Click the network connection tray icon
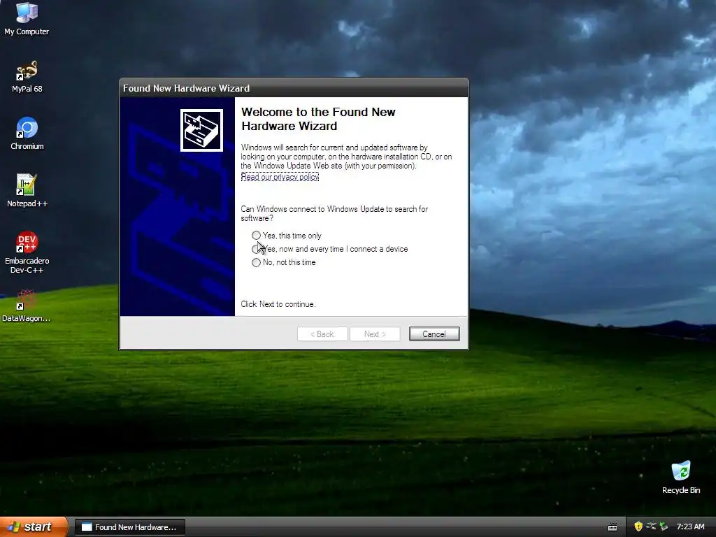The image size is (716, 537). click(x=651, y=527)
